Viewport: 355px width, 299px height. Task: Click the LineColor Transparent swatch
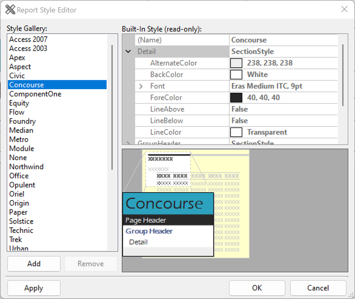coord(236,132)
